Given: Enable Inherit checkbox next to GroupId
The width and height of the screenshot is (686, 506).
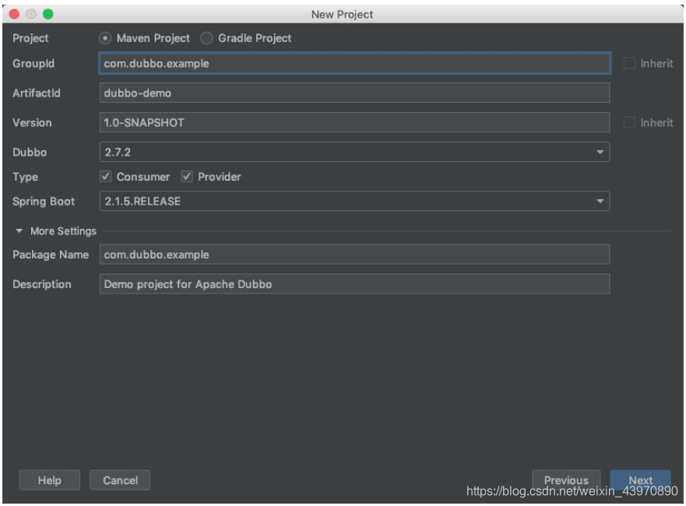Looking at the screenshot, I should [x=629, y=63].
